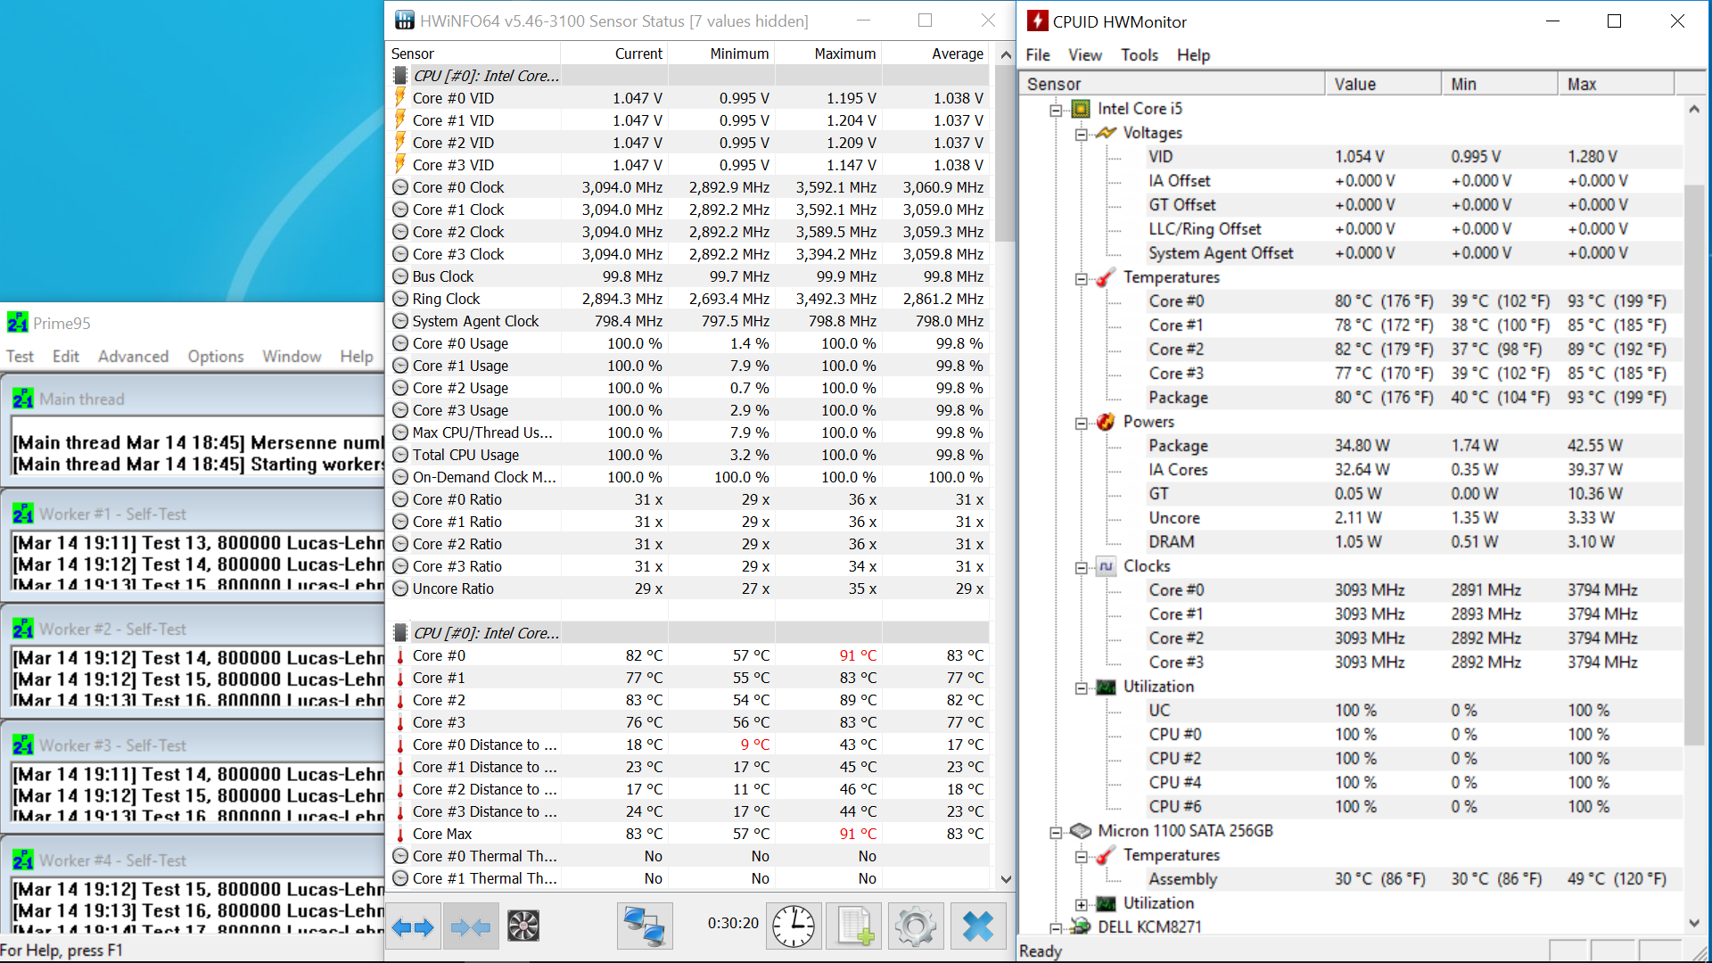
Task: Collapse the Intel Core i5 tree node
Action: [x=1056, y=110]
